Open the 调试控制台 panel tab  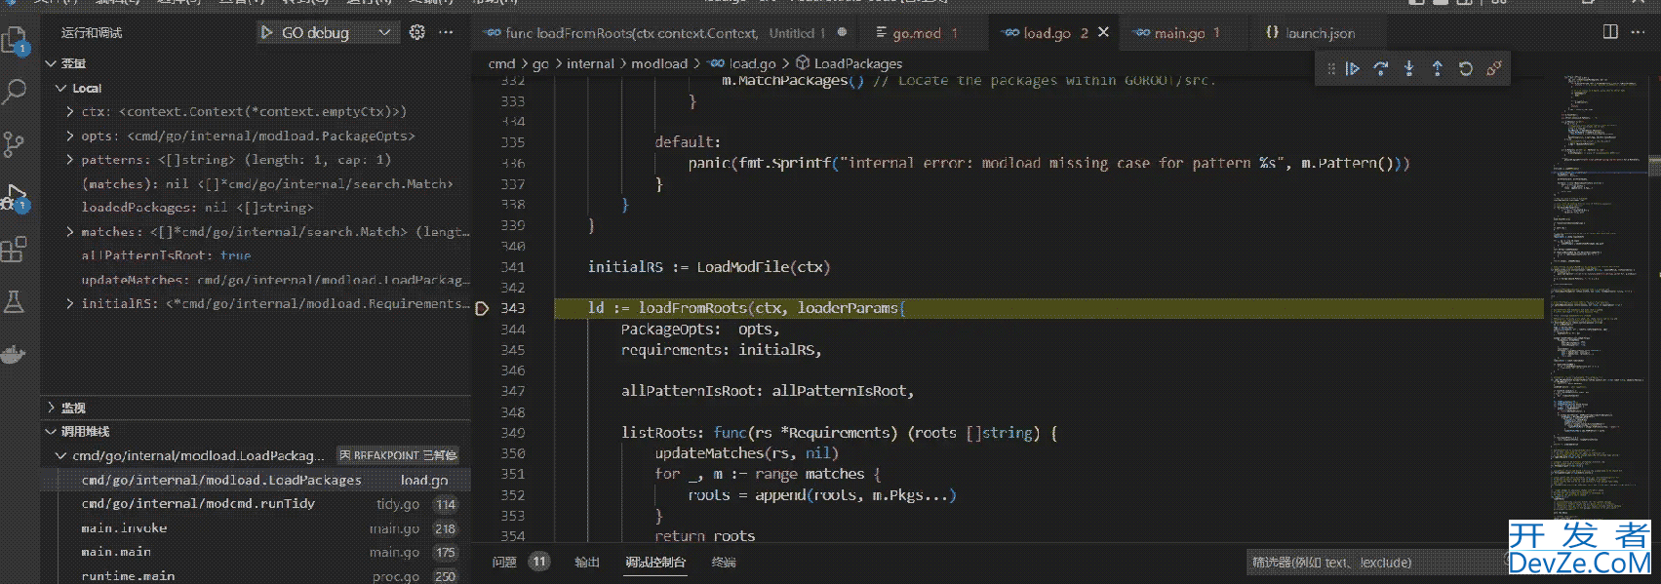(655, 562)
